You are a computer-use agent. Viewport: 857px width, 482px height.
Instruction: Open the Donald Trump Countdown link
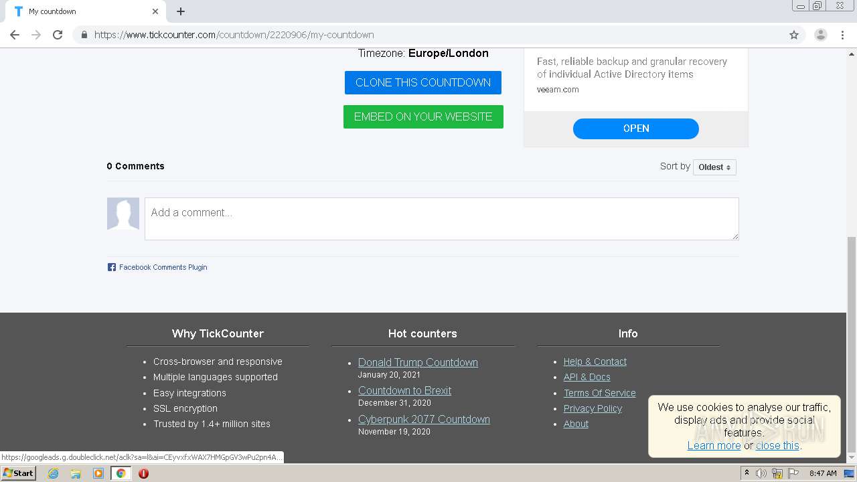(418, 362)
